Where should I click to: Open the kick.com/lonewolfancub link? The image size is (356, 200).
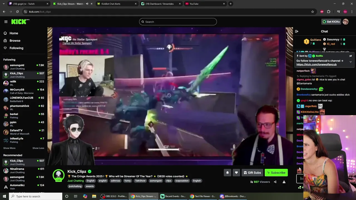317,64
